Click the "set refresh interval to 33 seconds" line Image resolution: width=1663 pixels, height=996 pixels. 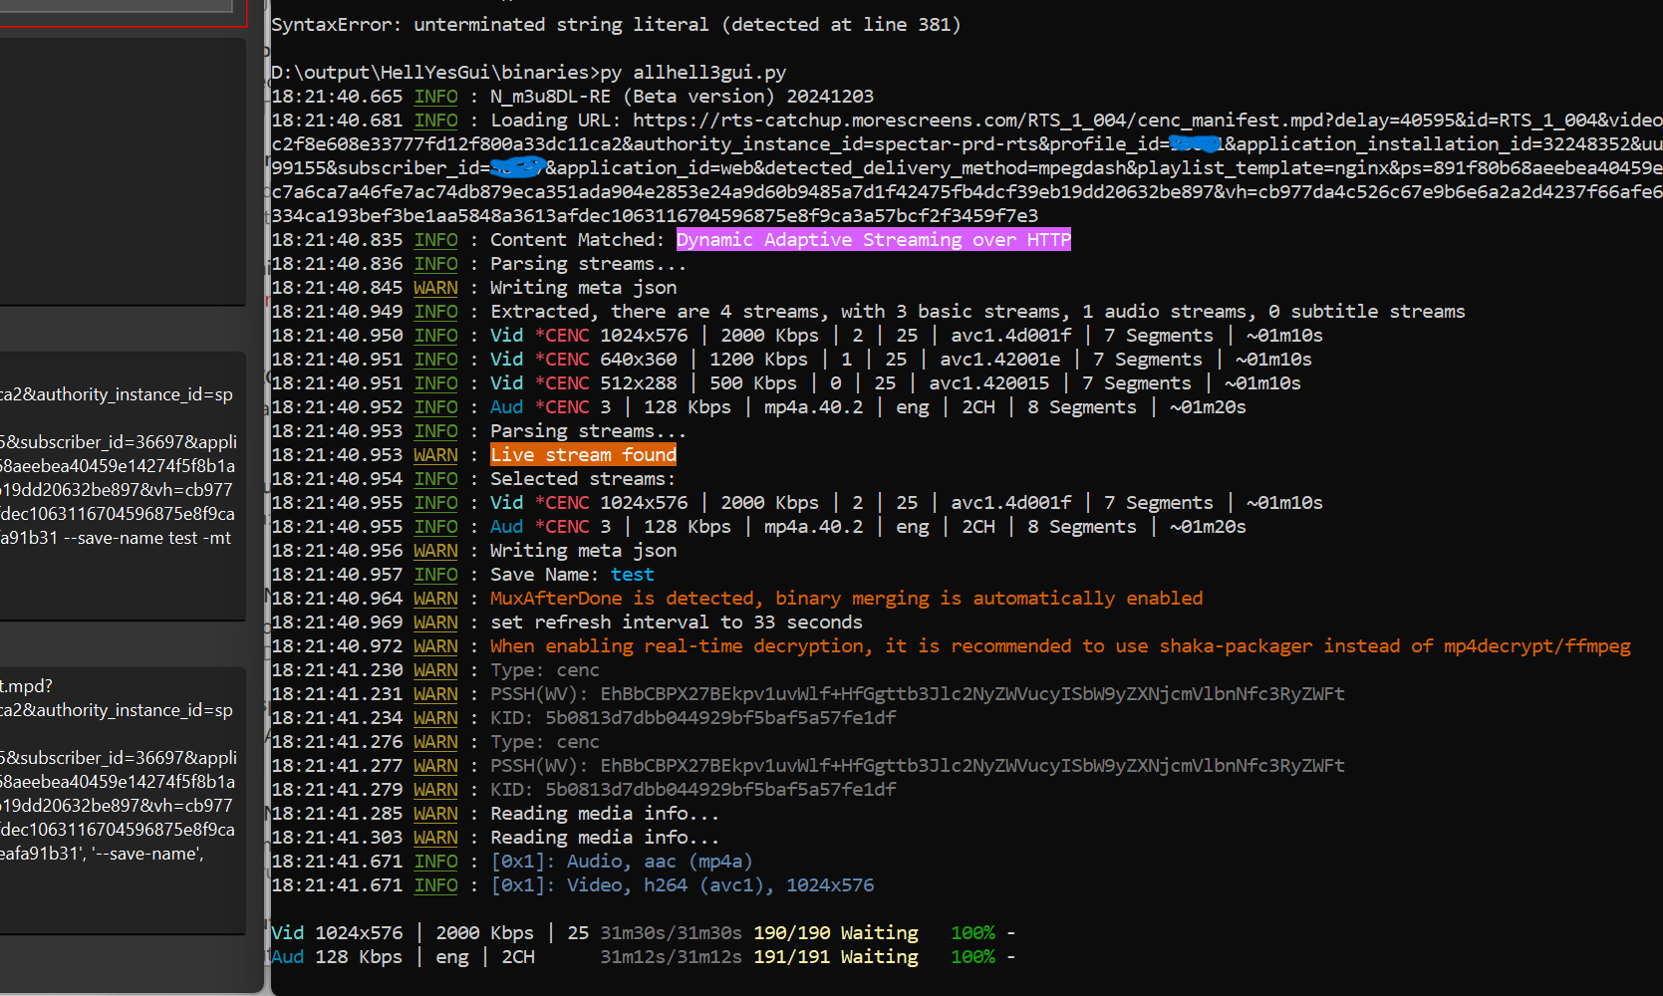pyautogui.click(x=676, y=622)
